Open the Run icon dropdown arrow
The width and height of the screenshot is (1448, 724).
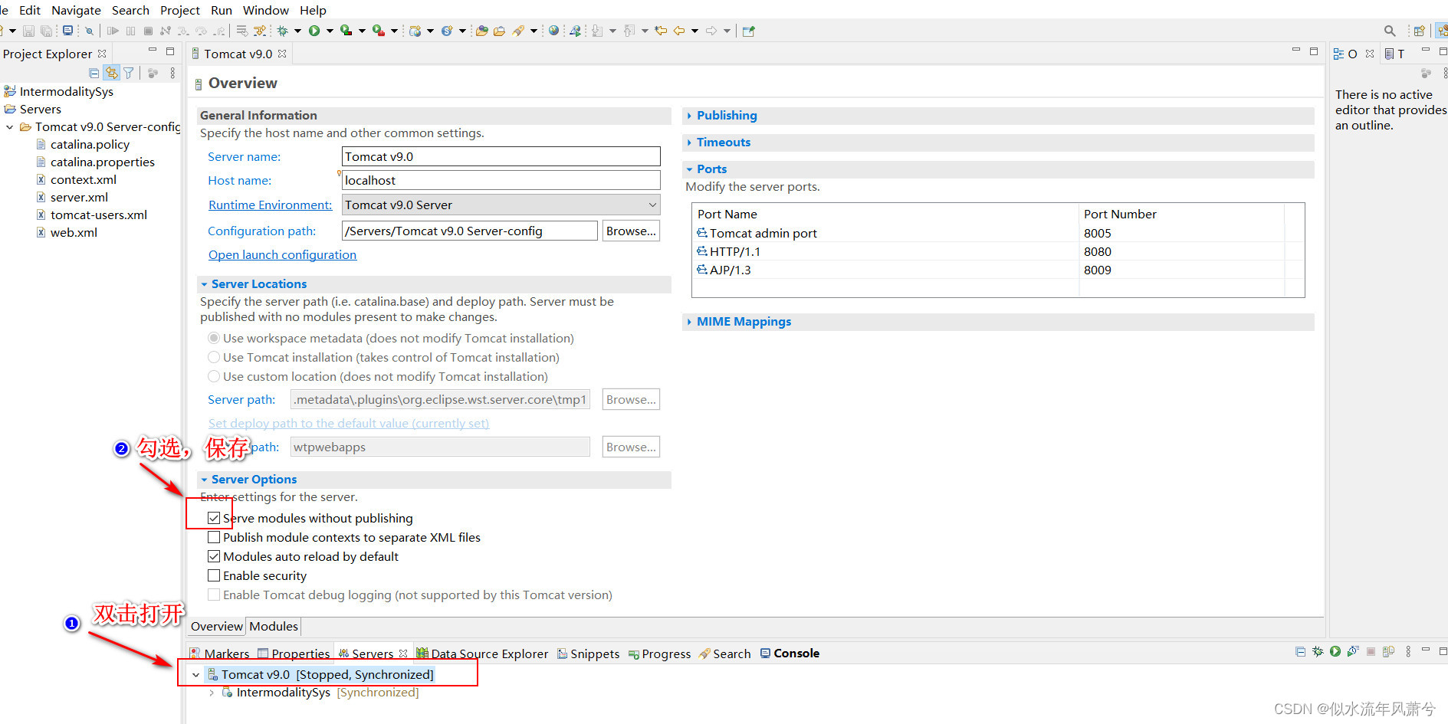(330, 31)
